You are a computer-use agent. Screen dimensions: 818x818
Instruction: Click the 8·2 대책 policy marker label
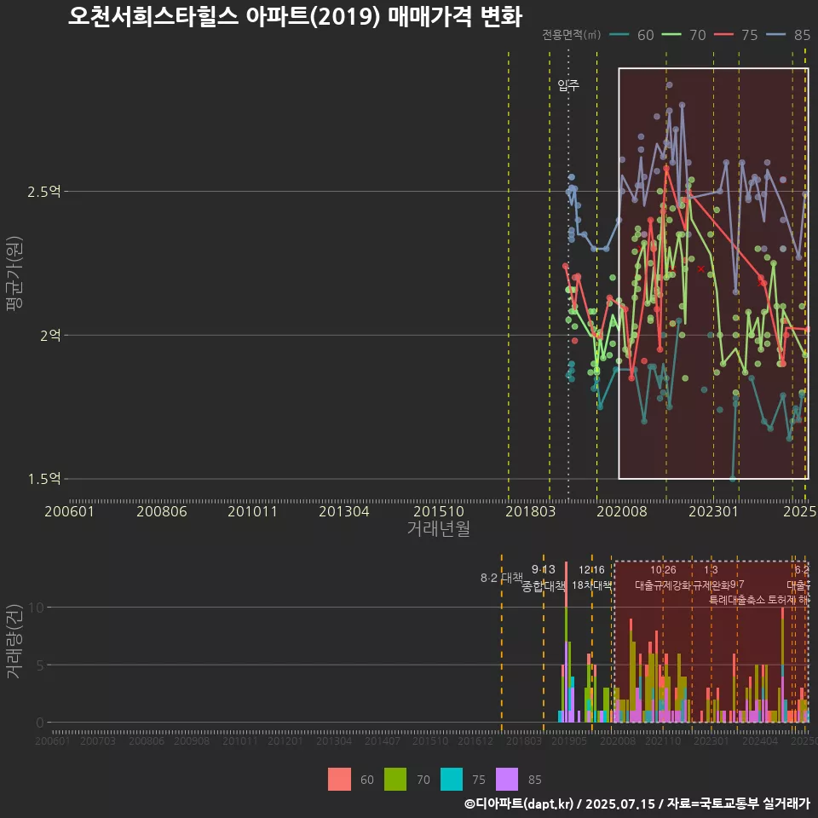point(501,578)
